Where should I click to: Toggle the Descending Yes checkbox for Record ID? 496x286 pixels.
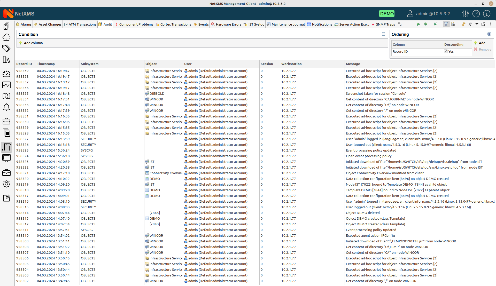pyautogui.click(x=446, y=51)
